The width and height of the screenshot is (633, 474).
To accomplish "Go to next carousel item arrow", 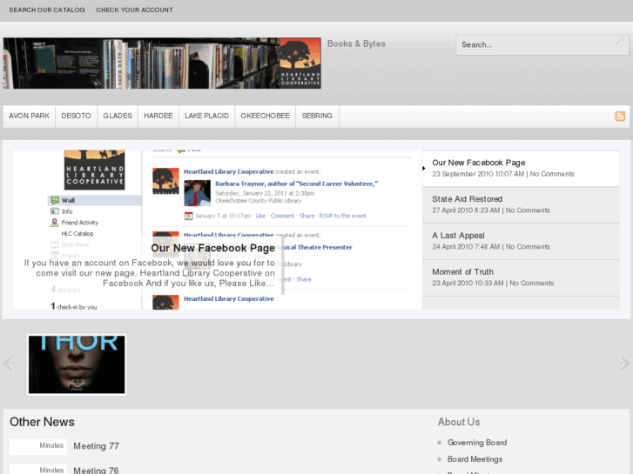I will (x=624, y=363).
